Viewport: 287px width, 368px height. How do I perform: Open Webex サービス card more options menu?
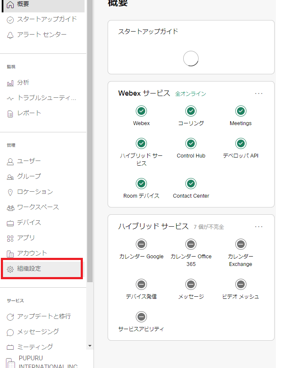(x=258, y=93)
